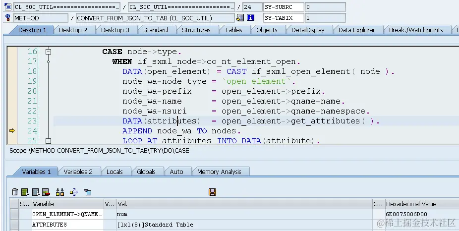Select the Memory Analysis tab
The image size is (459, 231).
coord(219,172)
